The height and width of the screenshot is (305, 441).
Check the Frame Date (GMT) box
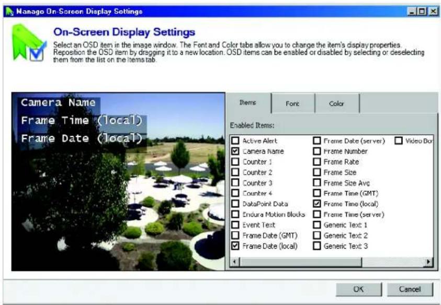click(235, 236)
